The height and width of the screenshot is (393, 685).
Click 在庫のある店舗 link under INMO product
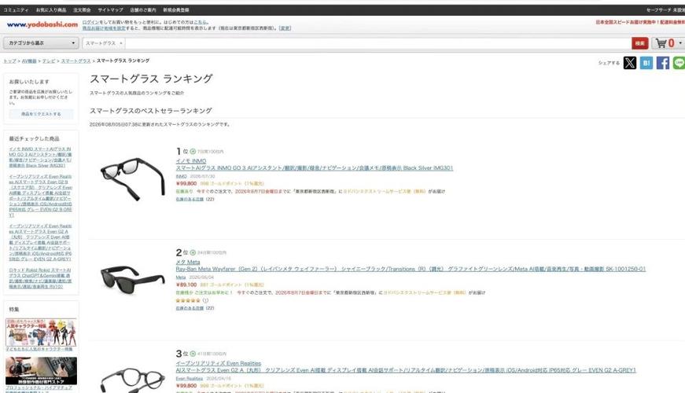pyautogui.click(x=190, y=199)
